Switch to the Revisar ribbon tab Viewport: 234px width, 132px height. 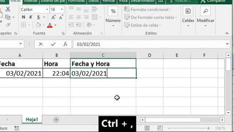click(x=109, y=1)
